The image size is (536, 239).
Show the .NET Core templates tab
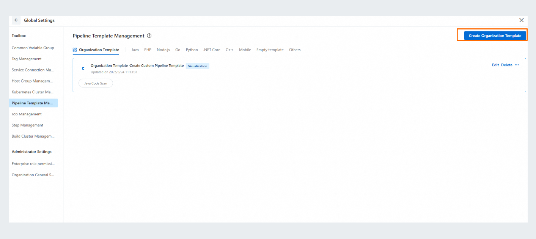212,50
